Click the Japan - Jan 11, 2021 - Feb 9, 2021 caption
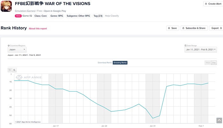Image resolution: width=223 pixels, height=128 pixels. coord(24,55)
